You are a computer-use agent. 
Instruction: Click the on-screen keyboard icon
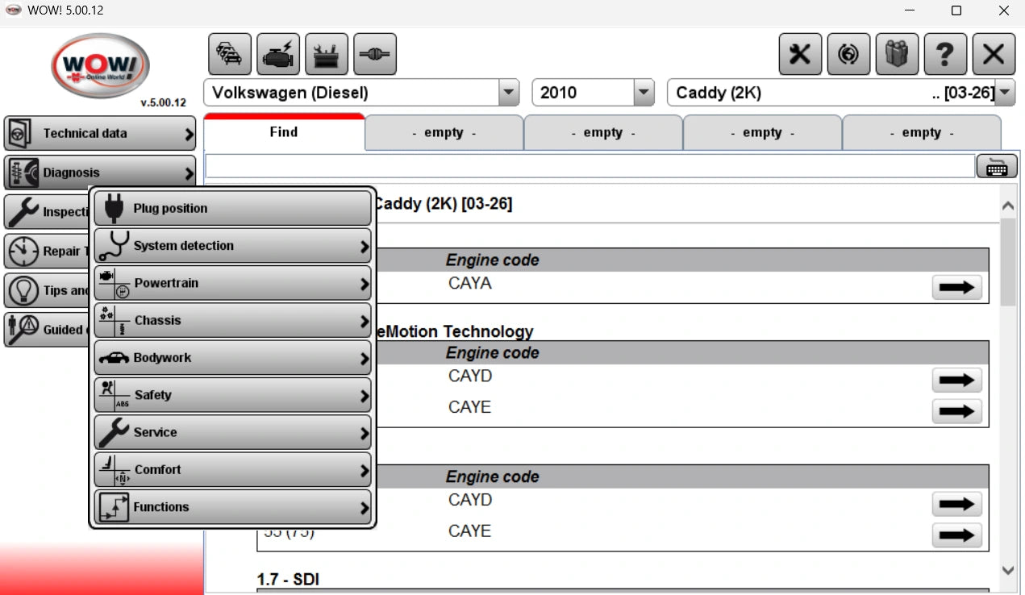click(x=996, y=167)
